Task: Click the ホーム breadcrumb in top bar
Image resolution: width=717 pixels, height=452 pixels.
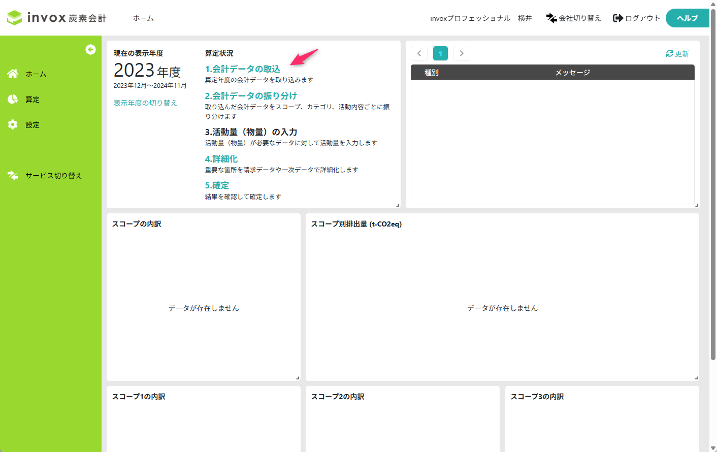Action: (143, 18)
